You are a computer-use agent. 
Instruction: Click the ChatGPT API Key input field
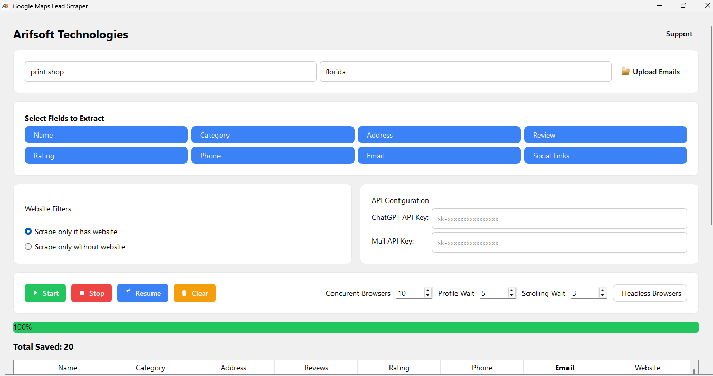point(559,219)
